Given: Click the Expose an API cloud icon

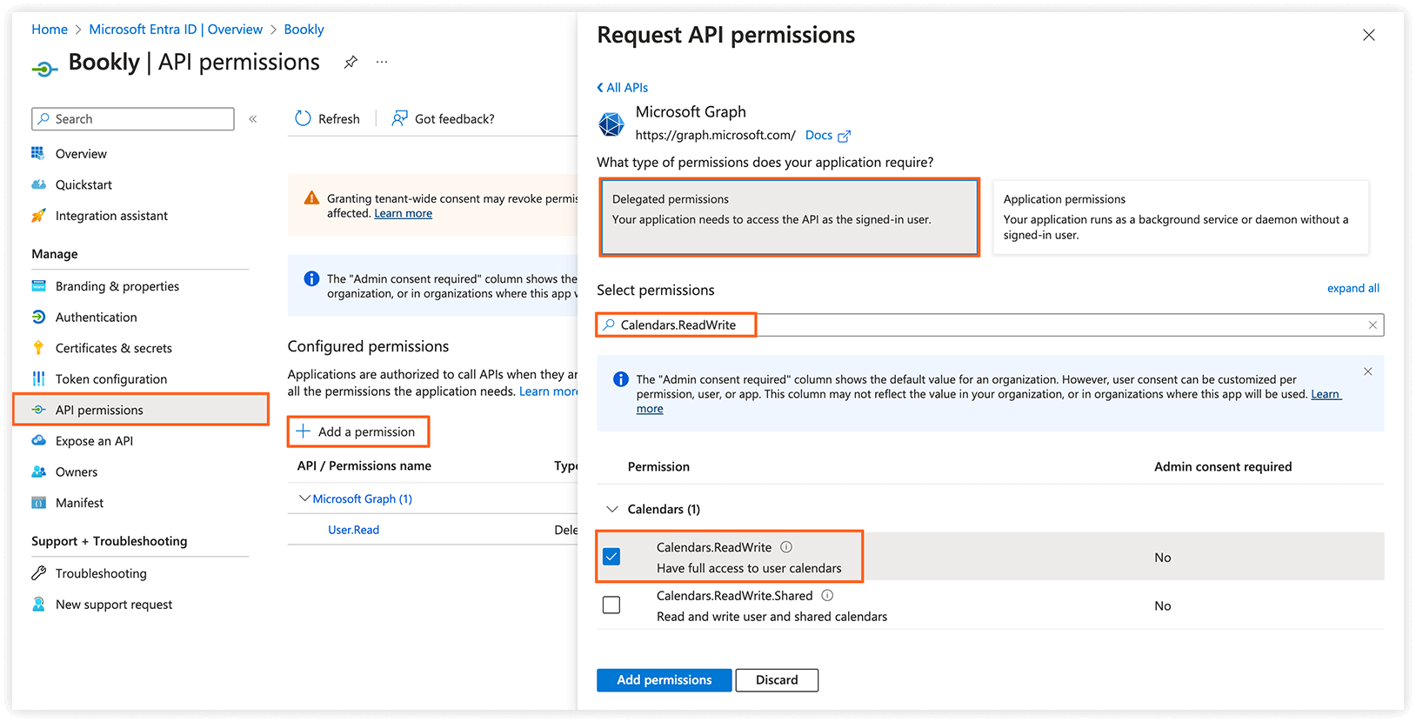Looking at the screenshot, I should click(x=38, y=440).
